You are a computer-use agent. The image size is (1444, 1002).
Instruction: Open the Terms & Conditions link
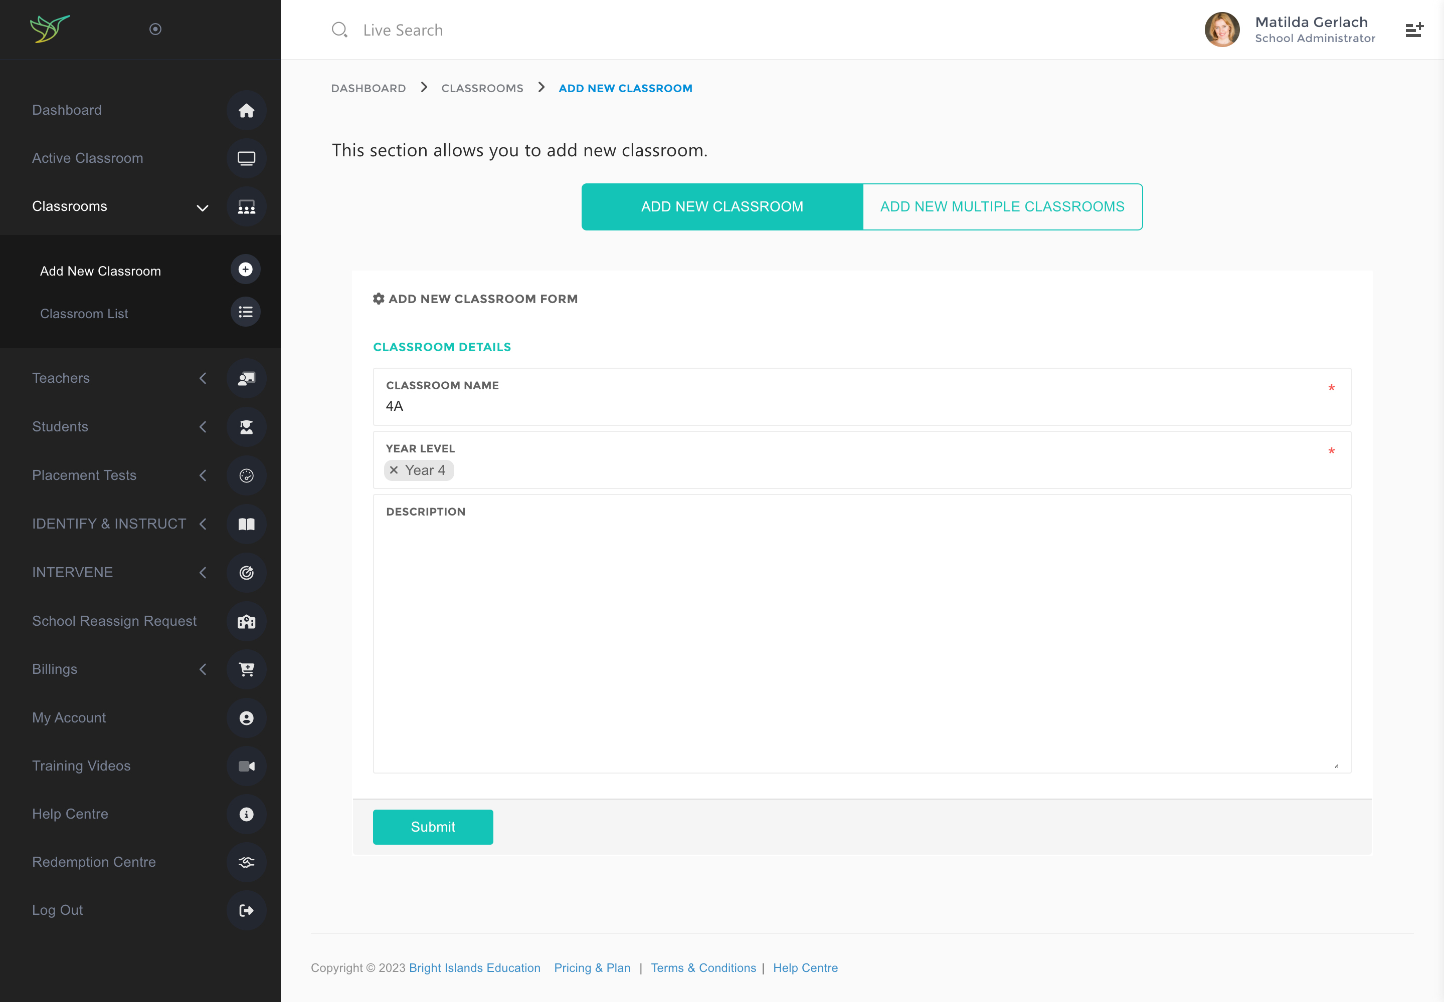tap(703, 967)
